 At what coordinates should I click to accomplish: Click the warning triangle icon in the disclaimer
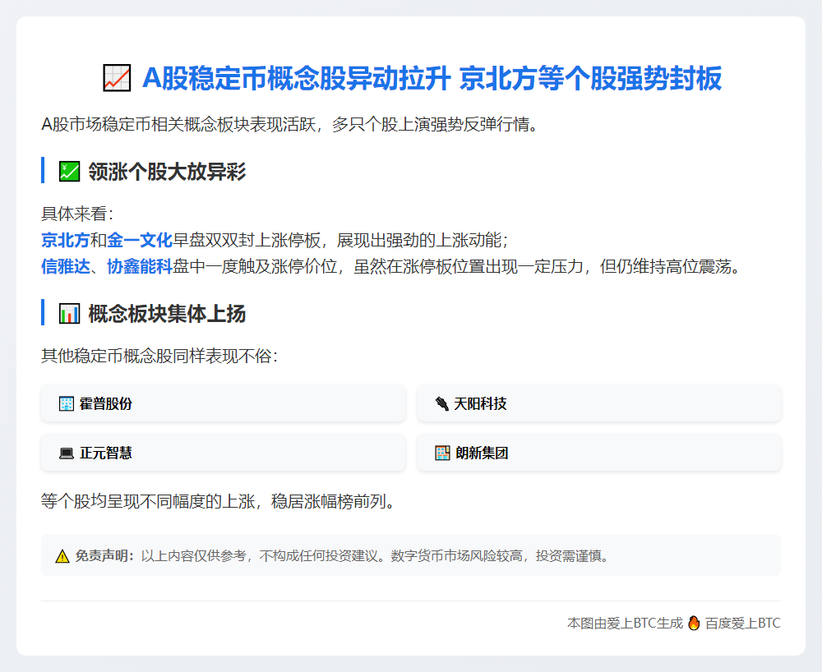pyautogui.click(x=62, y=556)
